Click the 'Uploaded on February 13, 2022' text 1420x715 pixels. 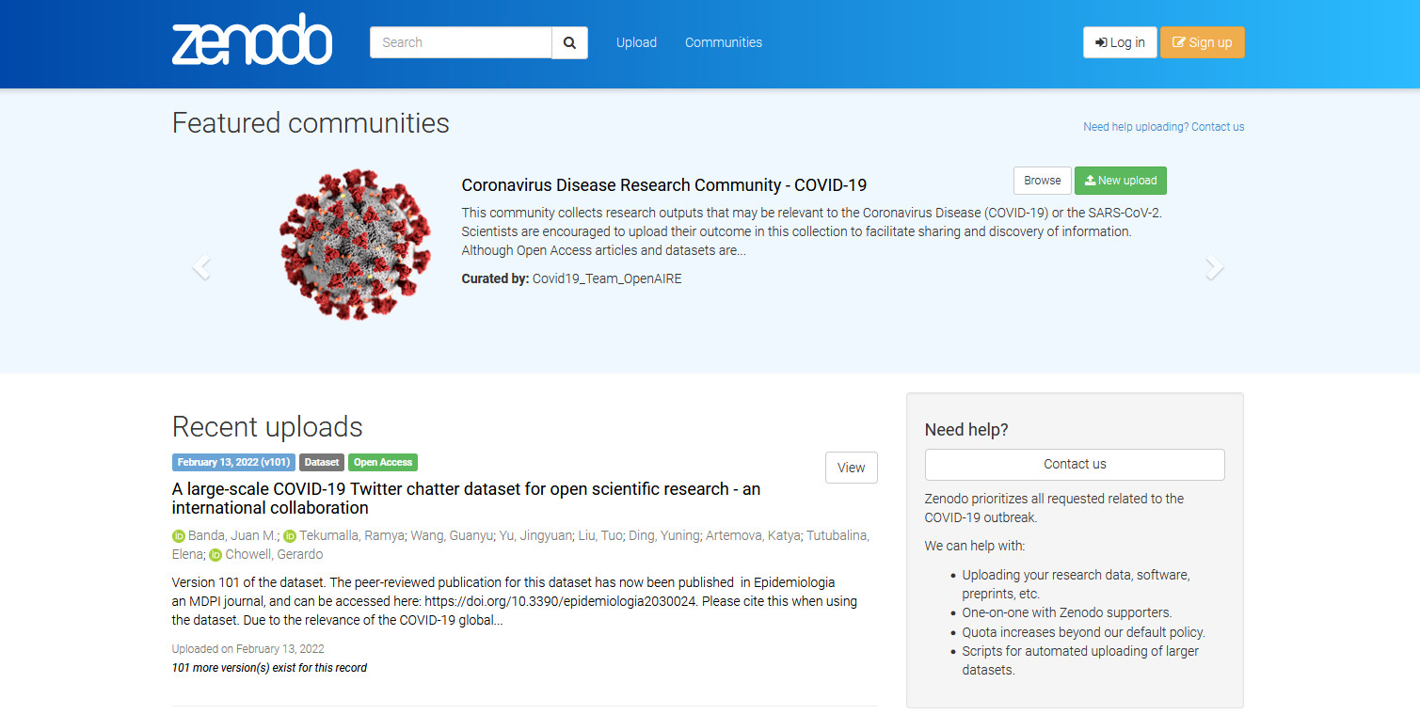coord(248,649)
